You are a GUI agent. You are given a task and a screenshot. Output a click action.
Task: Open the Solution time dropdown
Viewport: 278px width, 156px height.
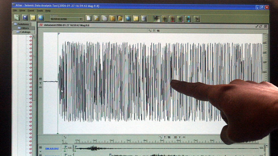coord(81,19)
